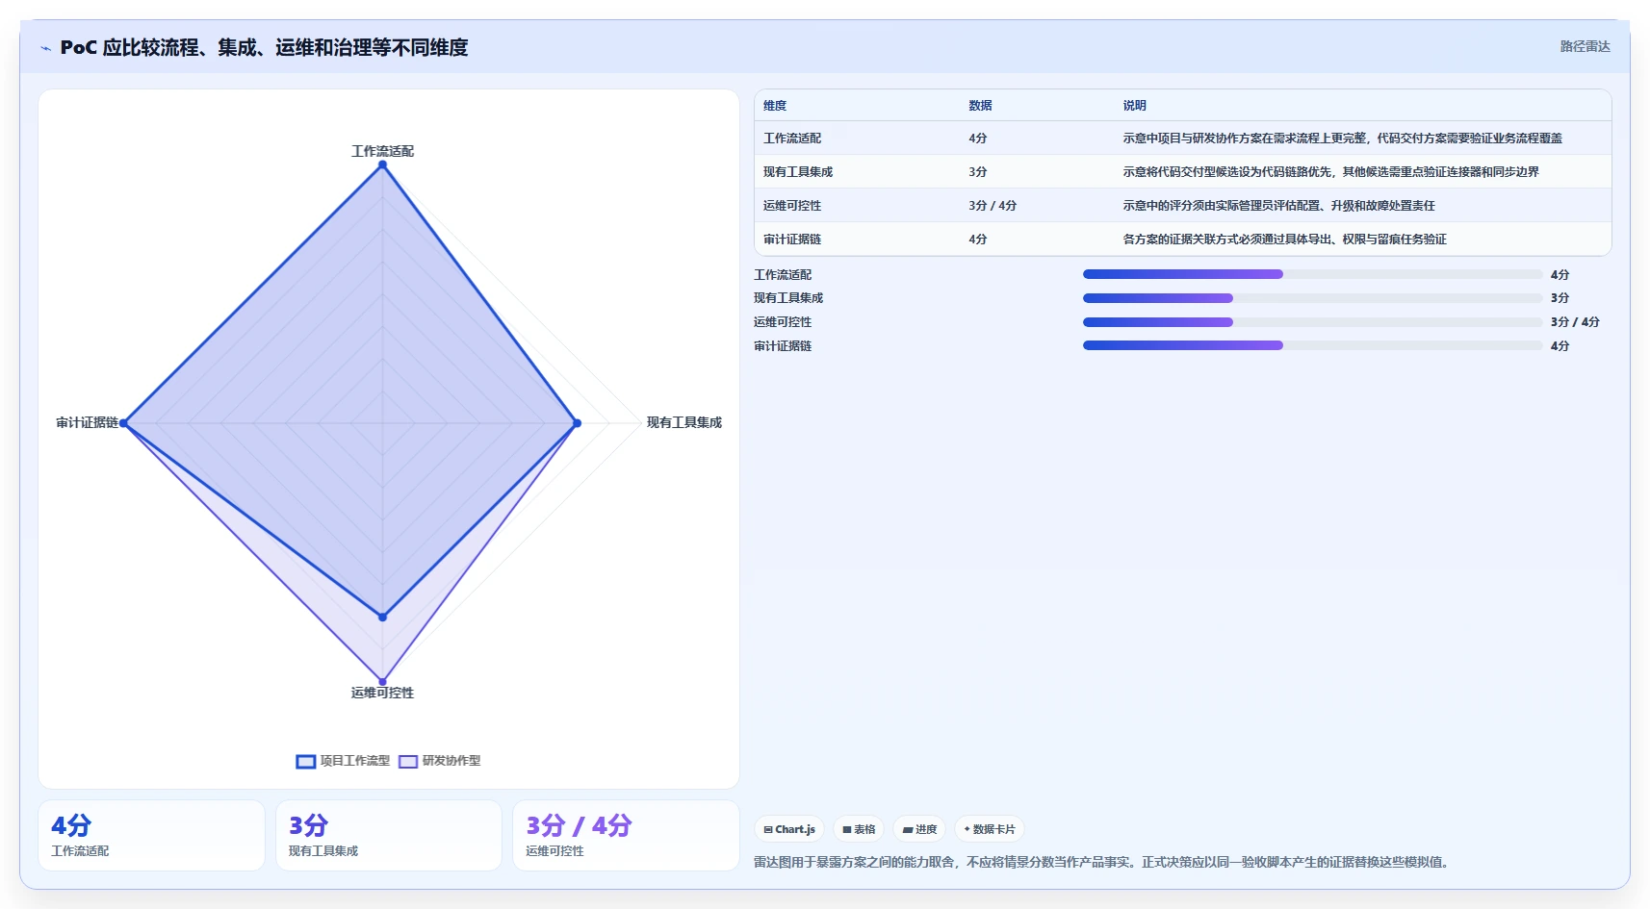
Task: Click the 3分 / 4分 value in table
Action: 993,206
